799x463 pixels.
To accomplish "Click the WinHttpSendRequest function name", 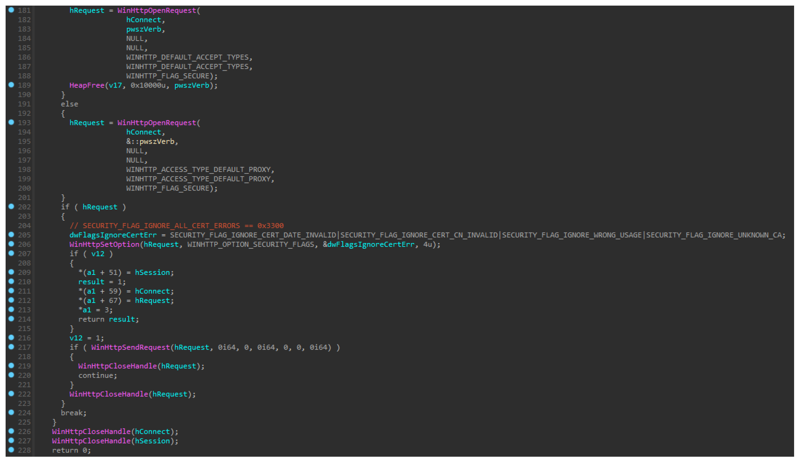I will 130,347.
